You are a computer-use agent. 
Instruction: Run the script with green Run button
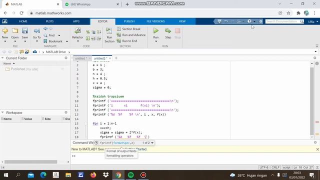point(156,31)
